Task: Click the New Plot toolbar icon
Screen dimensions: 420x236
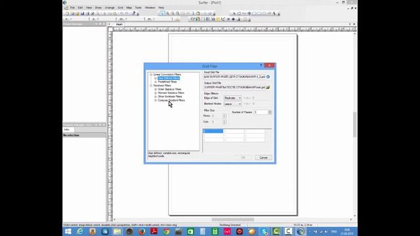Action: pyautogui.click(x=67, y=13)
